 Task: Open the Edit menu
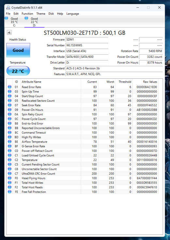[16, 14]
